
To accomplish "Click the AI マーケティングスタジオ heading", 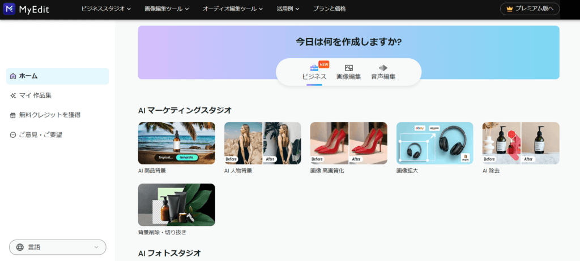I will 185,110.
